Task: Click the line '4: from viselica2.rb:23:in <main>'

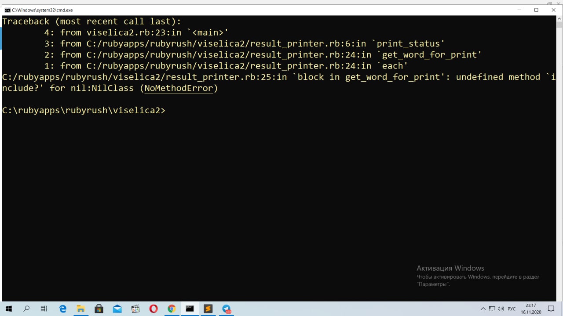Action: pos(136,32)
